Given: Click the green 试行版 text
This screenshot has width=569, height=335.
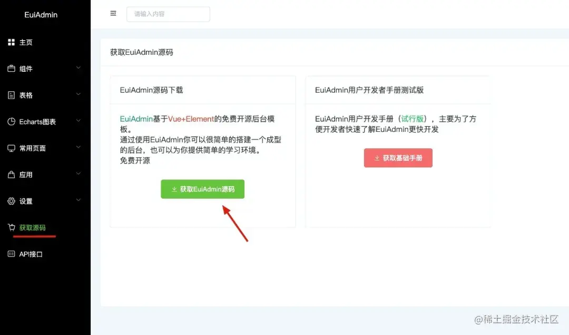Looking at the screenshot, I should coord(412,119).
